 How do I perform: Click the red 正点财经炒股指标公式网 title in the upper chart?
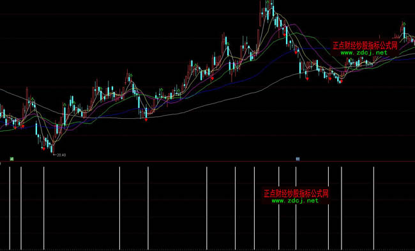(365, 45)
